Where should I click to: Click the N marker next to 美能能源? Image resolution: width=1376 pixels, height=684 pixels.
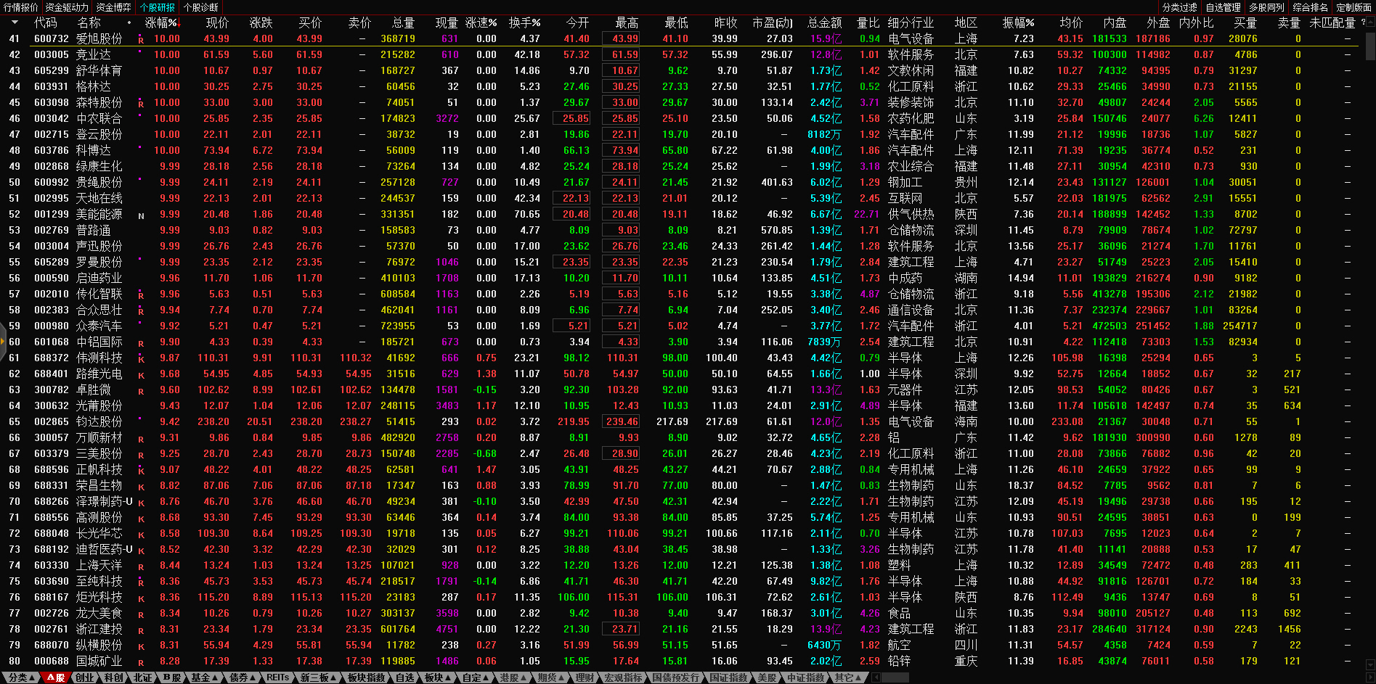[x=141, y=215]
